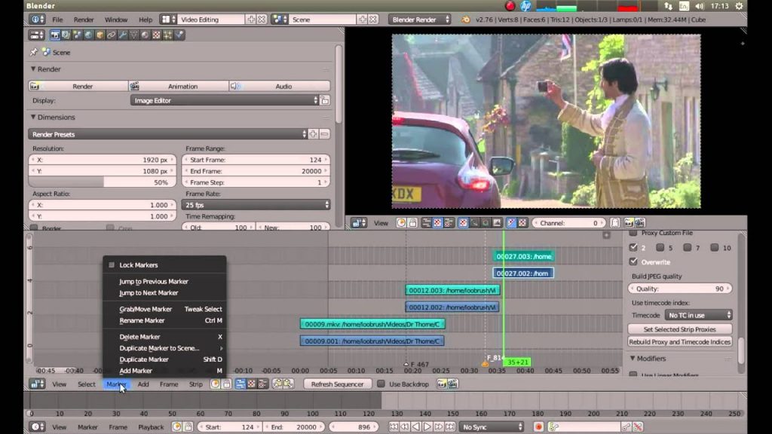
Task: Open the No Sync dropdown in timeline
Action: (x=492, y=426)
